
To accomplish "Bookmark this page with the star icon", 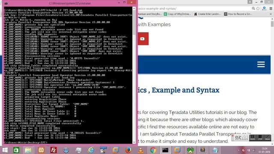I will click(x=258, y=9).
